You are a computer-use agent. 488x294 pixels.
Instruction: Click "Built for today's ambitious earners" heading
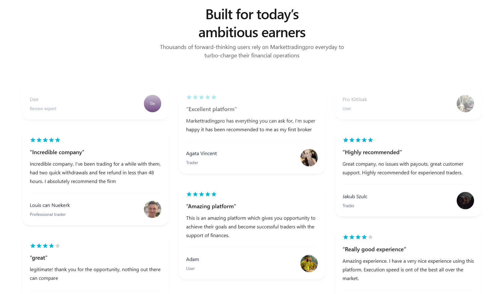[x=252, y=23]
